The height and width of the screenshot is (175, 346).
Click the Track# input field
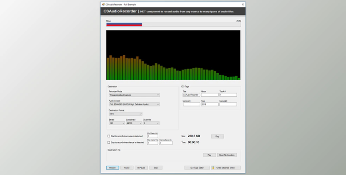click(x=228, y=95)
